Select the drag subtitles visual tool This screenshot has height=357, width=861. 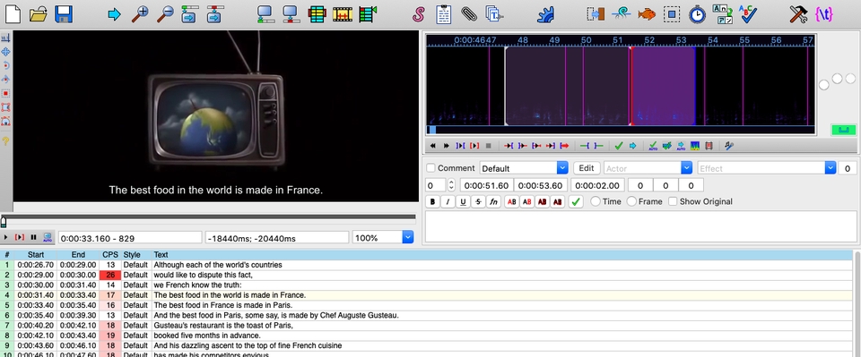(x=5, y=52)
